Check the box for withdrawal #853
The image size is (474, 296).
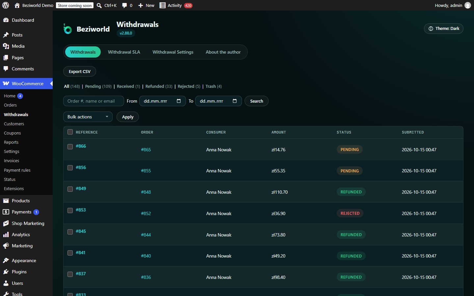70,210
